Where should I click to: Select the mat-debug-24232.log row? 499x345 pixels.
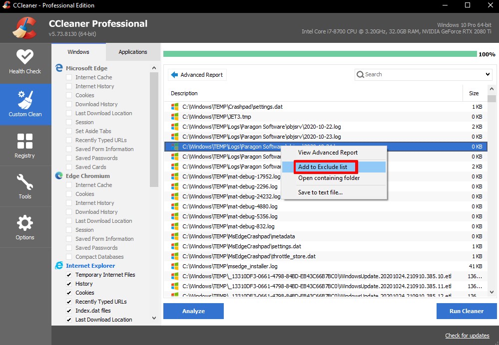point(326,196)
